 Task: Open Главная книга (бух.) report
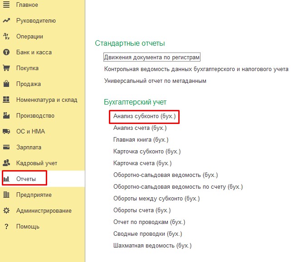(141, 139)
